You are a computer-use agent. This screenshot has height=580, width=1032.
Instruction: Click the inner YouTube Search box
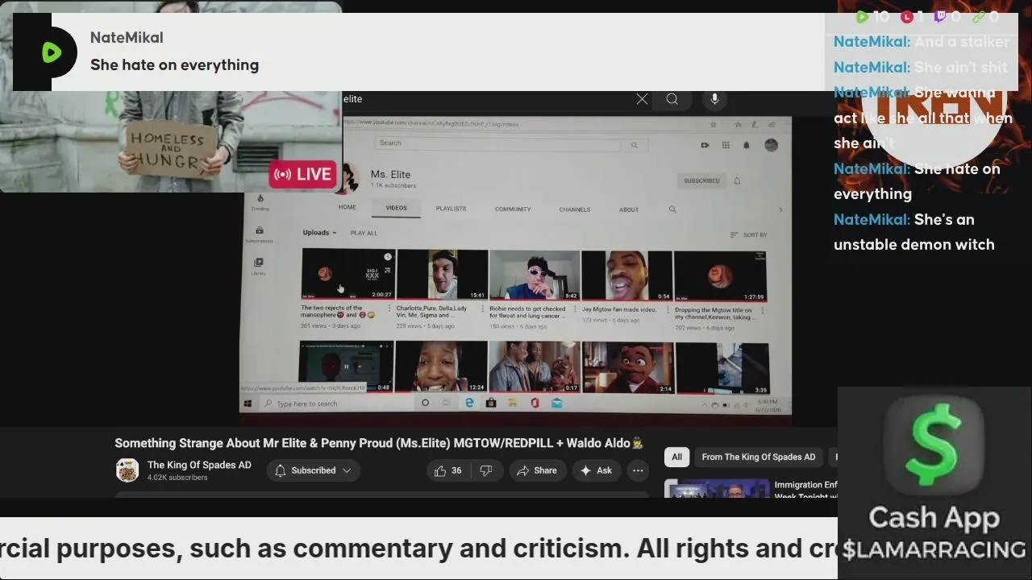coord(498,143)
